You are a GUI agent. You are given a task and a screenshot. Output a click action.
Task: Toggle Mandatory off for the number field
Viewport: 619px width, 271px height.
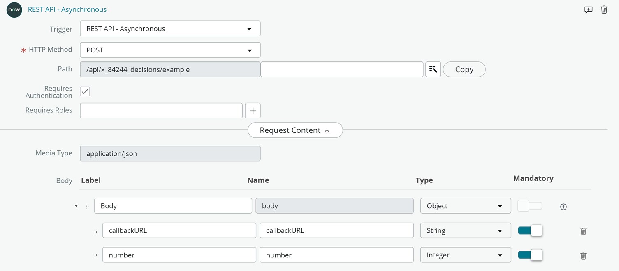530,255
